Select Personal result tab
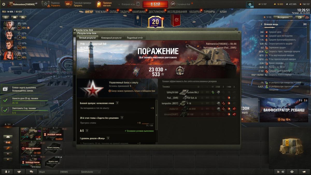This screenshot has height=175, width=311. coord(88,38)
